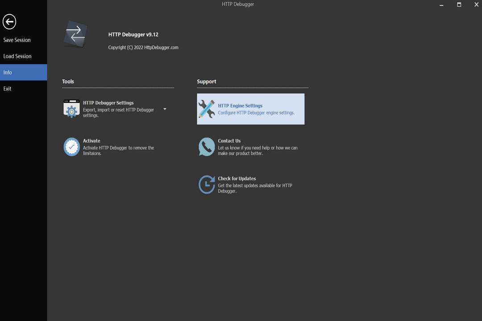Check for Updates for HTTP Debugger
482x321 pixels.
click(237, 178)
